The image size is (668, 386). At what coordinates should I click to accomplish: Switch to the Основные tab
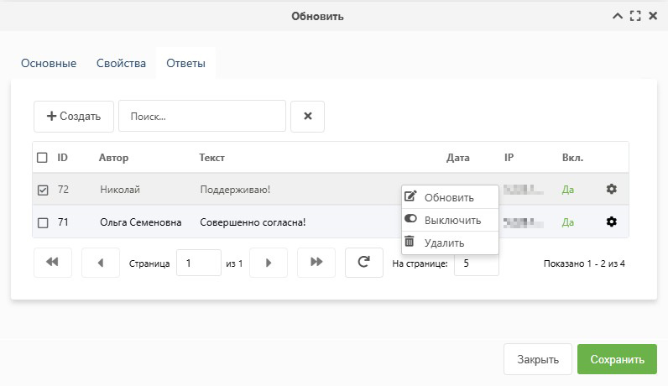coord(49,63)
